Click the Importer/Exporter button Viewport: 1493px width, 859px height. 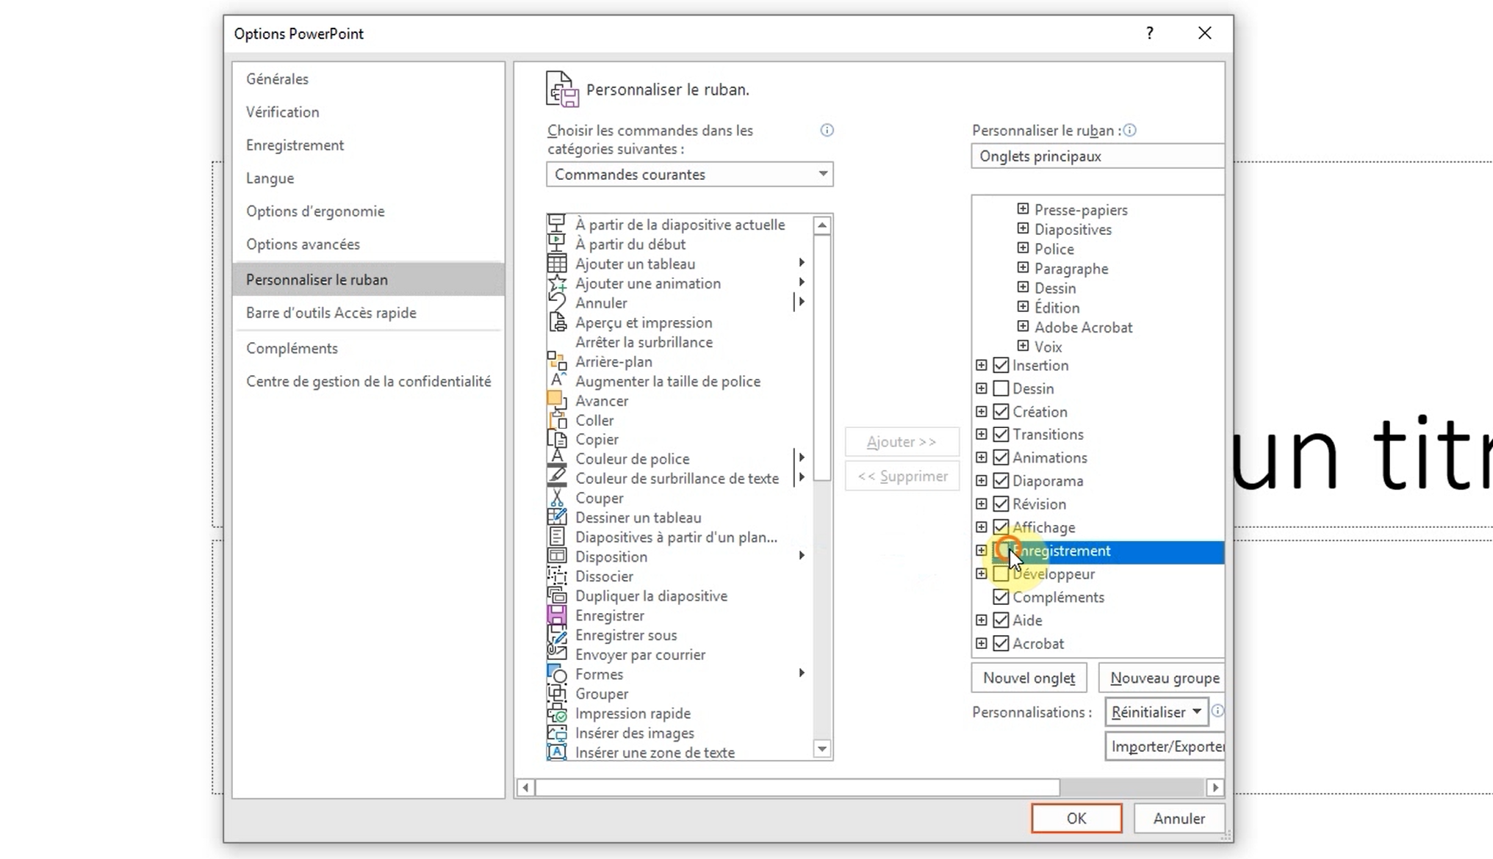[1165, 747]
